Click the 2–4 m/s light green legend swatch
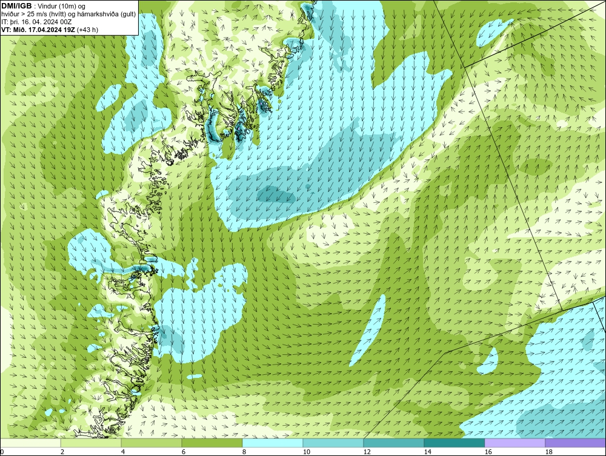The image size is (606, 456). point(91,443)
